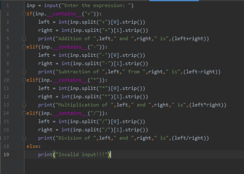This screenshot has height=174, width=244.
Task: Collapse the elif minus block on line 6
Action: (24, 47)
